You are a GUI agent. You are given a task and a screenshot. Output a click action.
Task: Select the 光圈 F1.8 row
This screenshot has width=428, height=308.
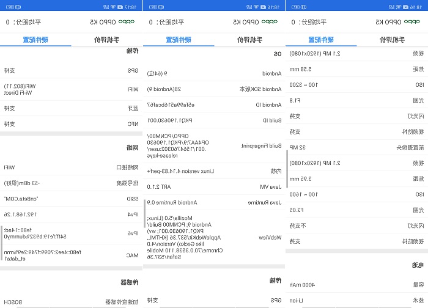click(356, 100)
